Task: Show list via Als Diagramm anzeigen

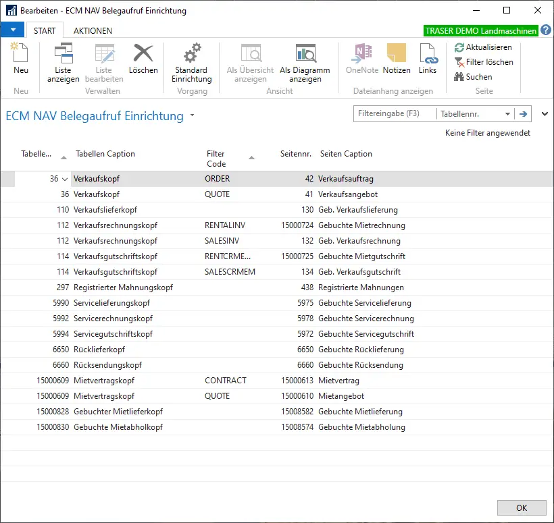Action: 305,62
